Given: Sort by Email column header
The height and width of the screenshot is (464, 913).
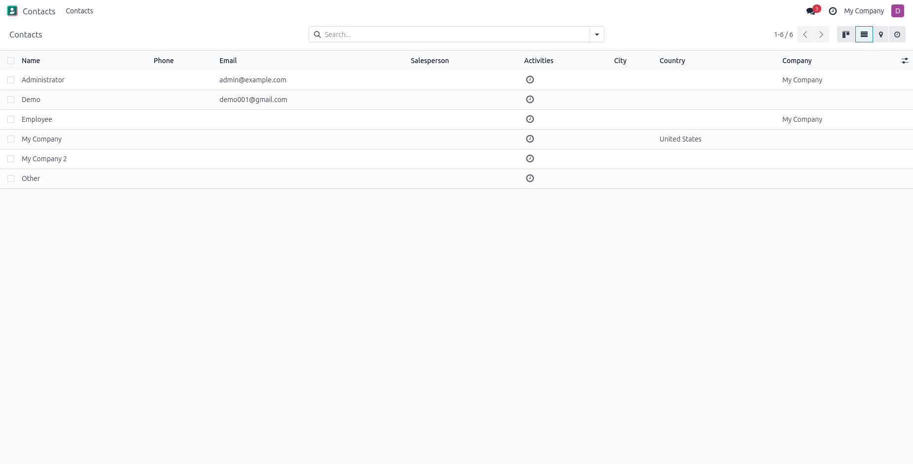Looking at the screenshot, I should [x=228, y=61].
